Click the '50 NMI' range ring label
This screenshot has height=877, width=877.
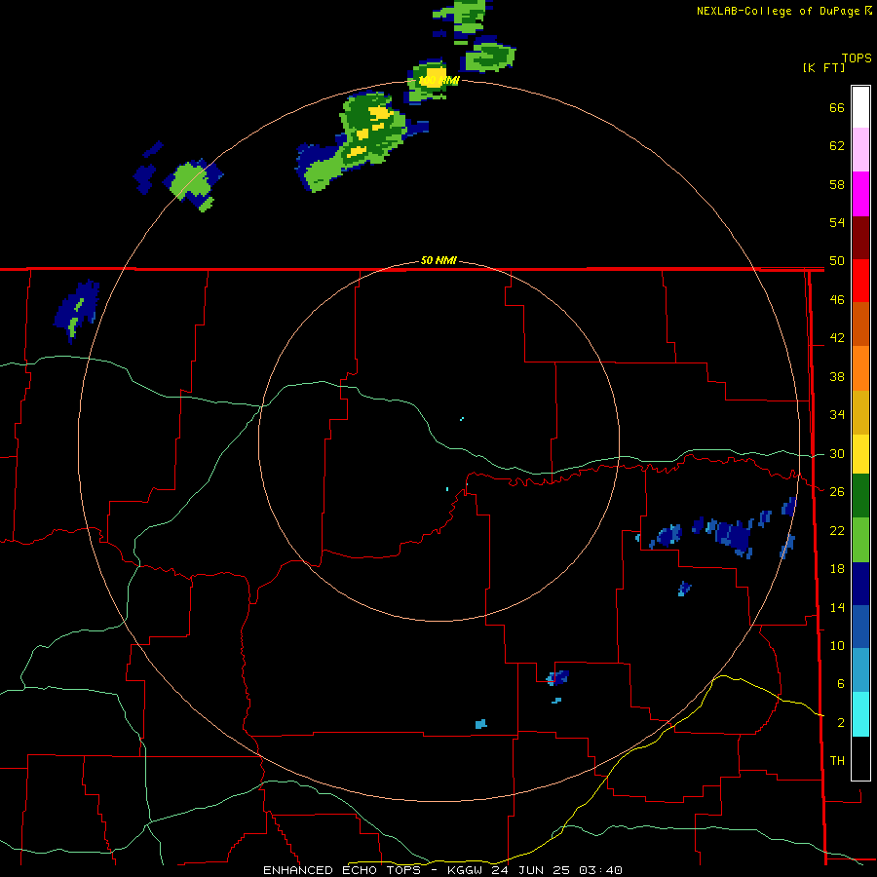coord(438,260)
